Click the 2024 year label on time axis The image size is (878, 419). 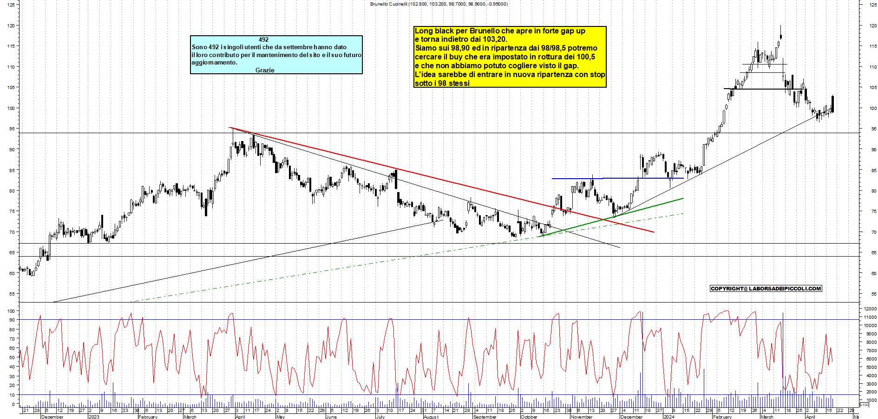[x=669, y=417]
